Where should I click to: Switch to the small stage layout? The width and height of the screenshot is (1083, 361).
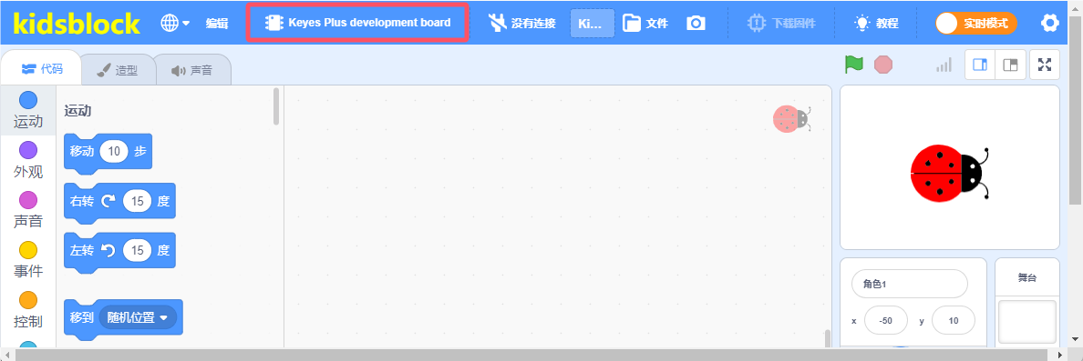(1010, 65)
